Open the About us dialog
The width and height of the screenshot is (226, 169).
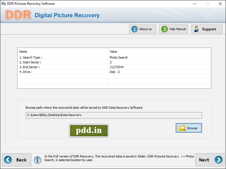tap(142, 29)
